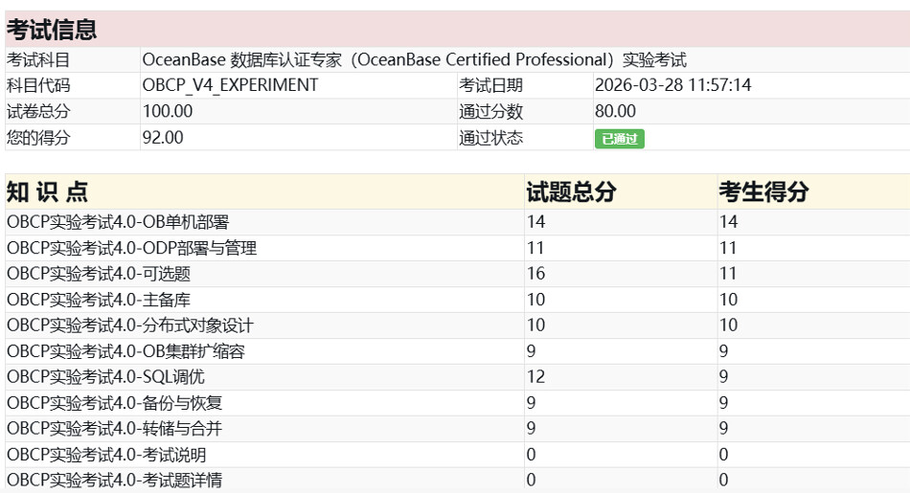Click the exam date 2026-03-28 11:57:14

point(672,85)
